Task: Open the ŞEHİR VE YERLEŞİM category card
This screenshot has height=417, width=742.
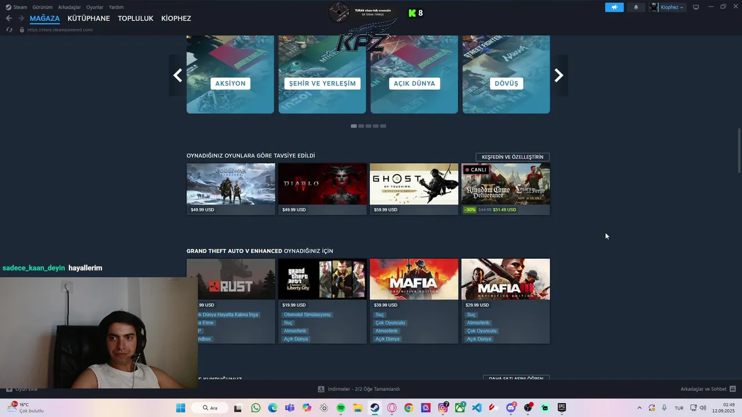Action: 322,74
